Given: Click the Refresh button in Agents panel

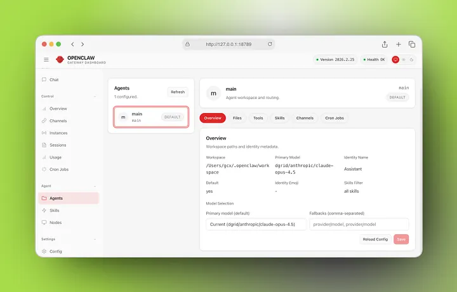Looking at the screenshot, I should [x=178, y=92].
